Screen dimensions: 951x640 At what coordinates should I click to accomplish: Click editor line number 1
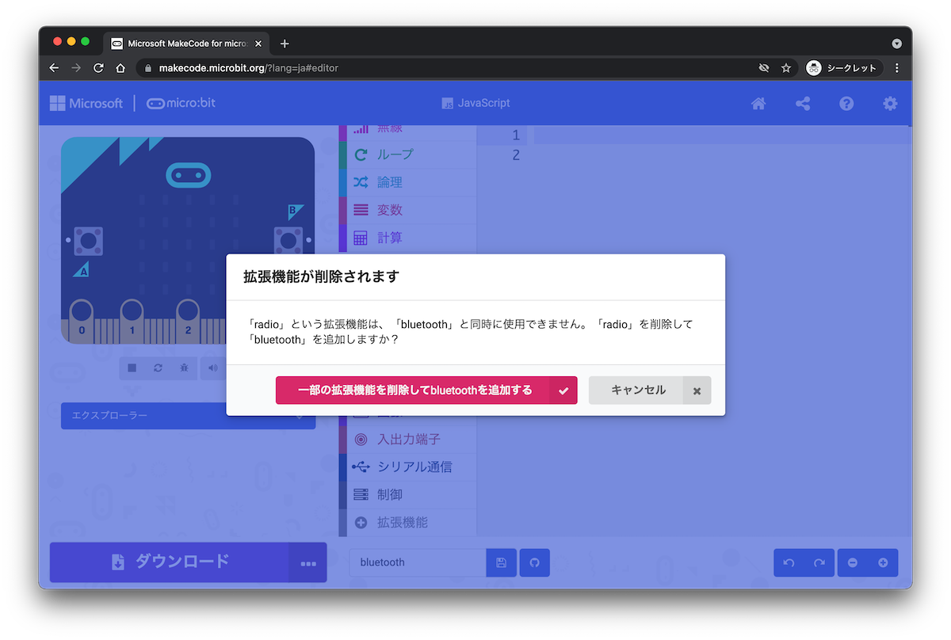(516, 135)
